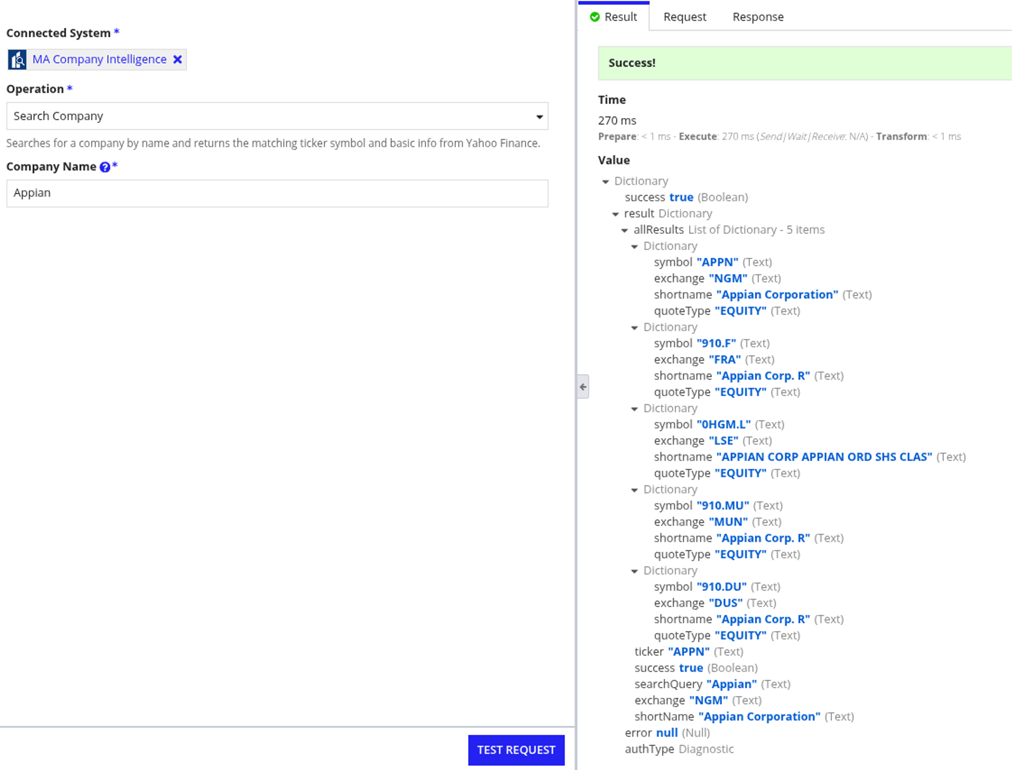Collapse the Dictionary containing symbol 910.MU
This screenshot has height=770, width=1012.
(634, 491)
